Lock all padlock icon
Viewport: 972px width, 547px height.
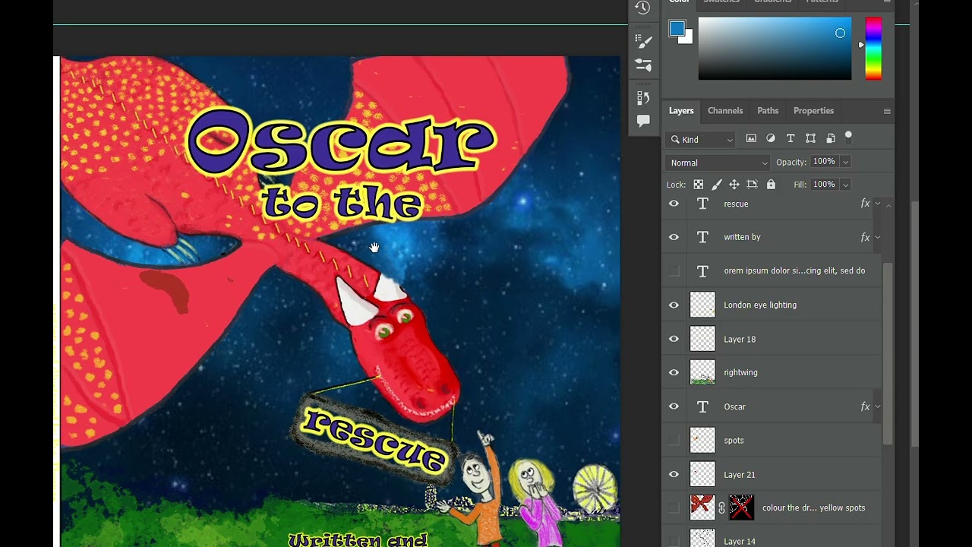point(771,184)
